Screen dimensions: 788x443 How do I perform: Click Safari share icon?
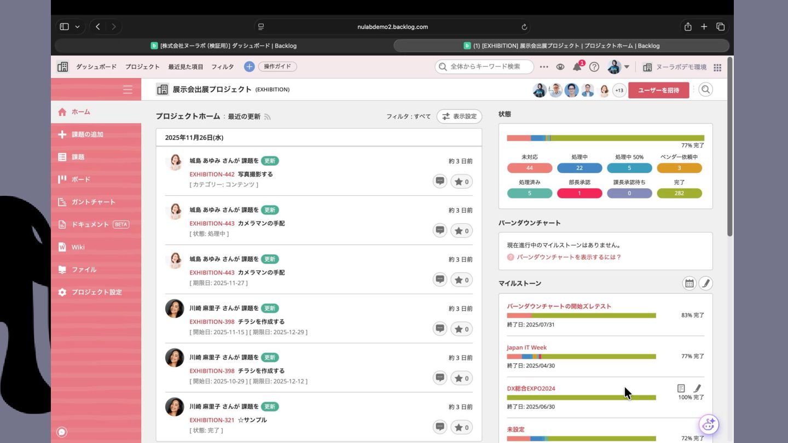(688, 26)
